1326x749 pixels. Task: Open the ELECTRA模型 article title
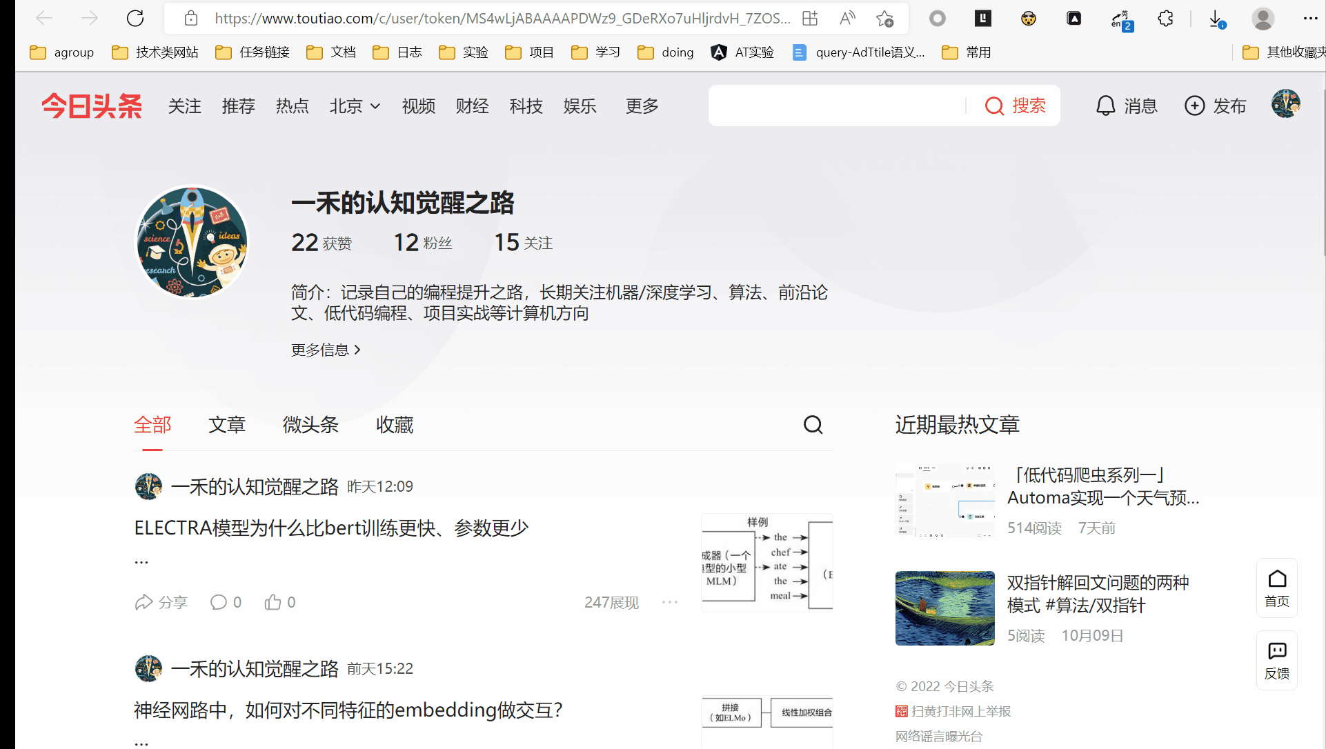tap(331, 528)
